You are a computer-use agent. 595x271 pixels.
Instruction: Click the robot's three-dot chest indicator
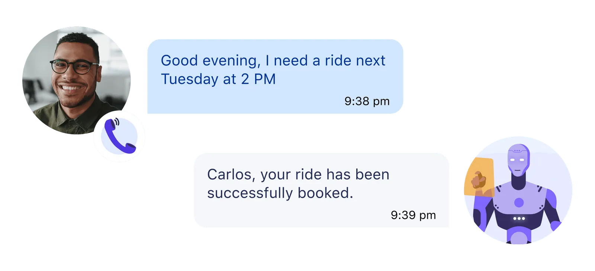pyautogui.click(x=519, y=218)
